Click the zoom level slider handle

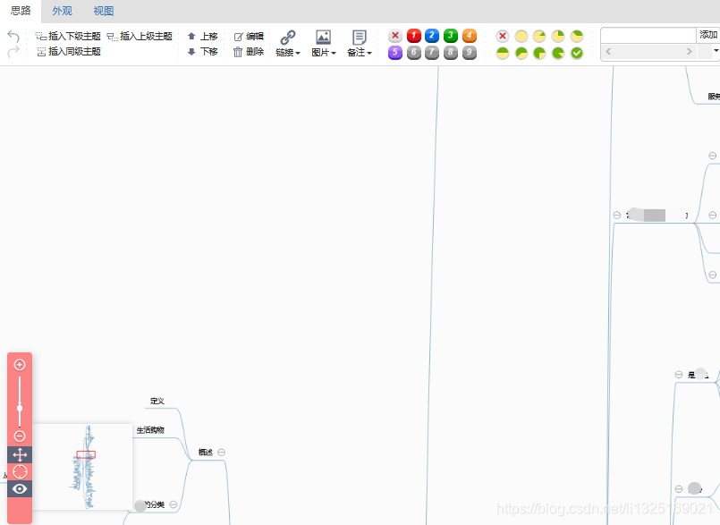coord(20,408)
